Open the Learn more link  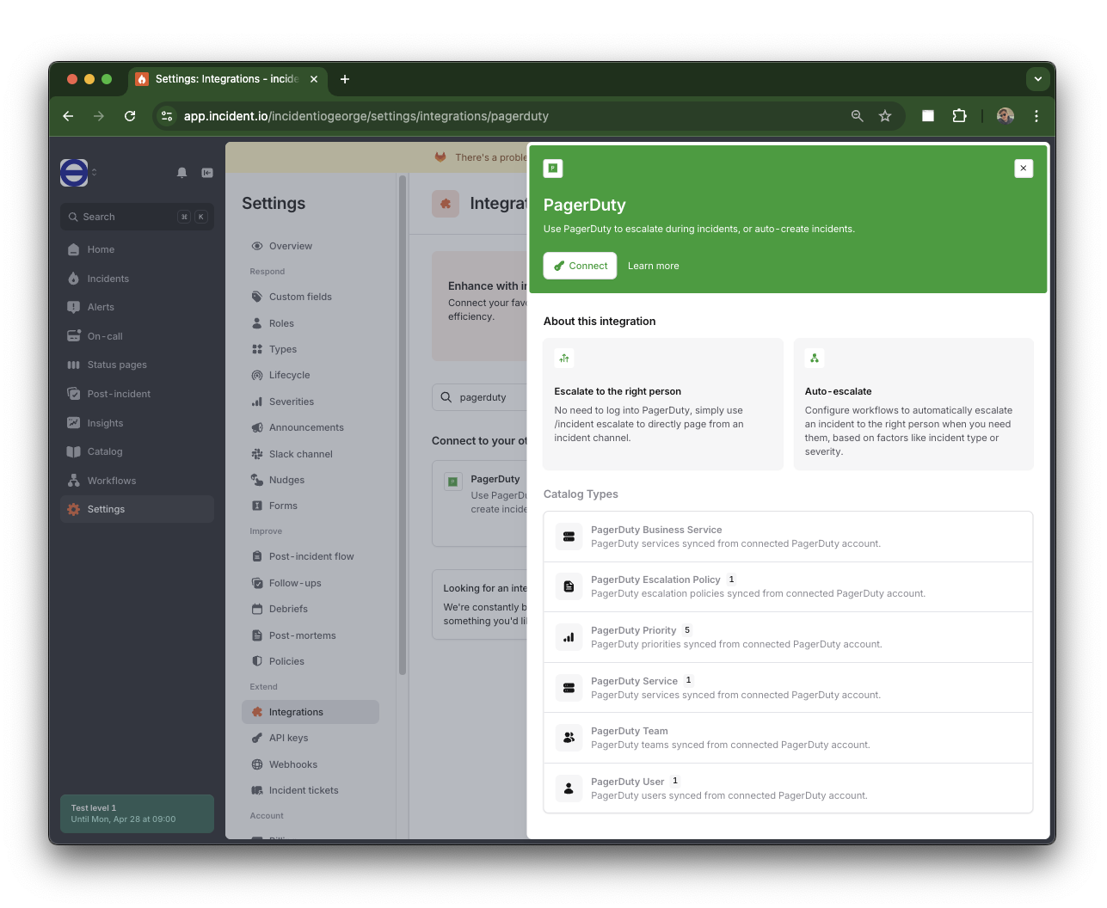pyautogui.click(x=653, y=266)
